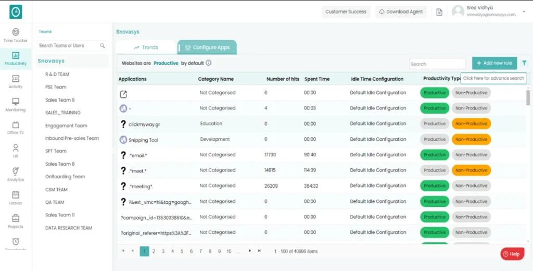Sort by Applications column header
The image size is (533, 271).
133,79
